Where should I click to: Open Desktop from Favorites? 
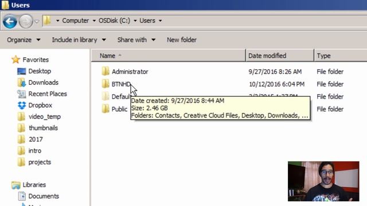(40, 71)
